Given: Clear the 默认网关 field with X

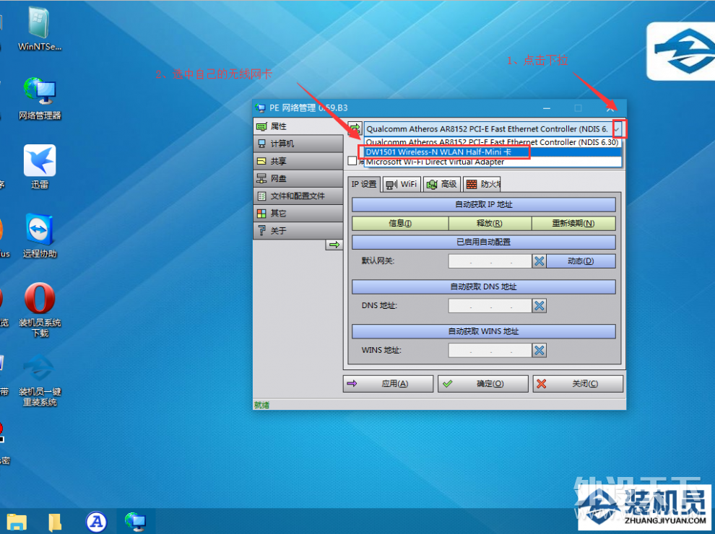Looking at the screenshot, I should [539, 261].
